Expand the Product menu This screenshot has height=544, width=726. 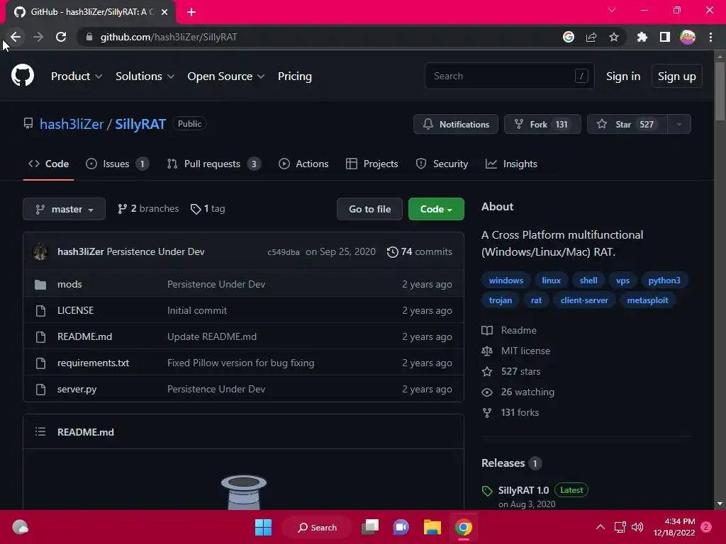coord(77,76)
